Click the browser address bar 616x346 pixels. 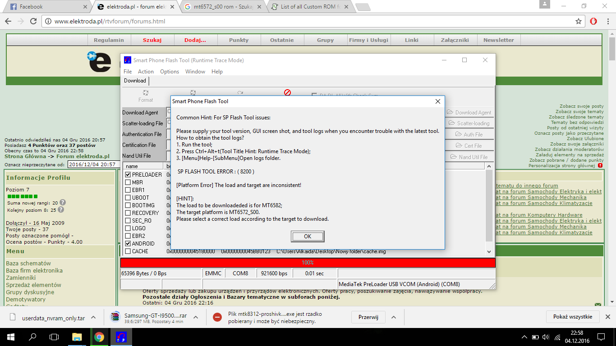click(311, 21)
